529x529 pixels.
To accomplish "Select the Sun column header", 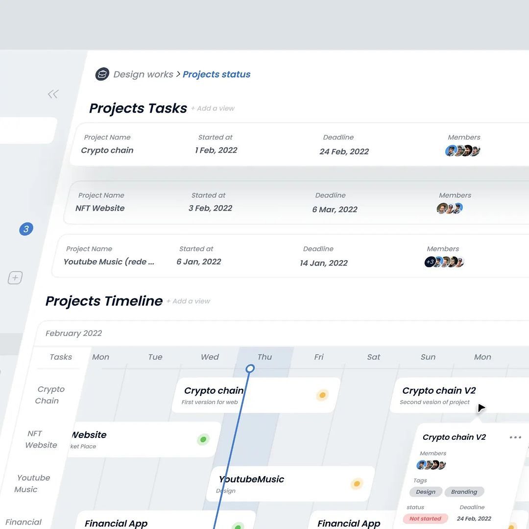I will point(428,357).
